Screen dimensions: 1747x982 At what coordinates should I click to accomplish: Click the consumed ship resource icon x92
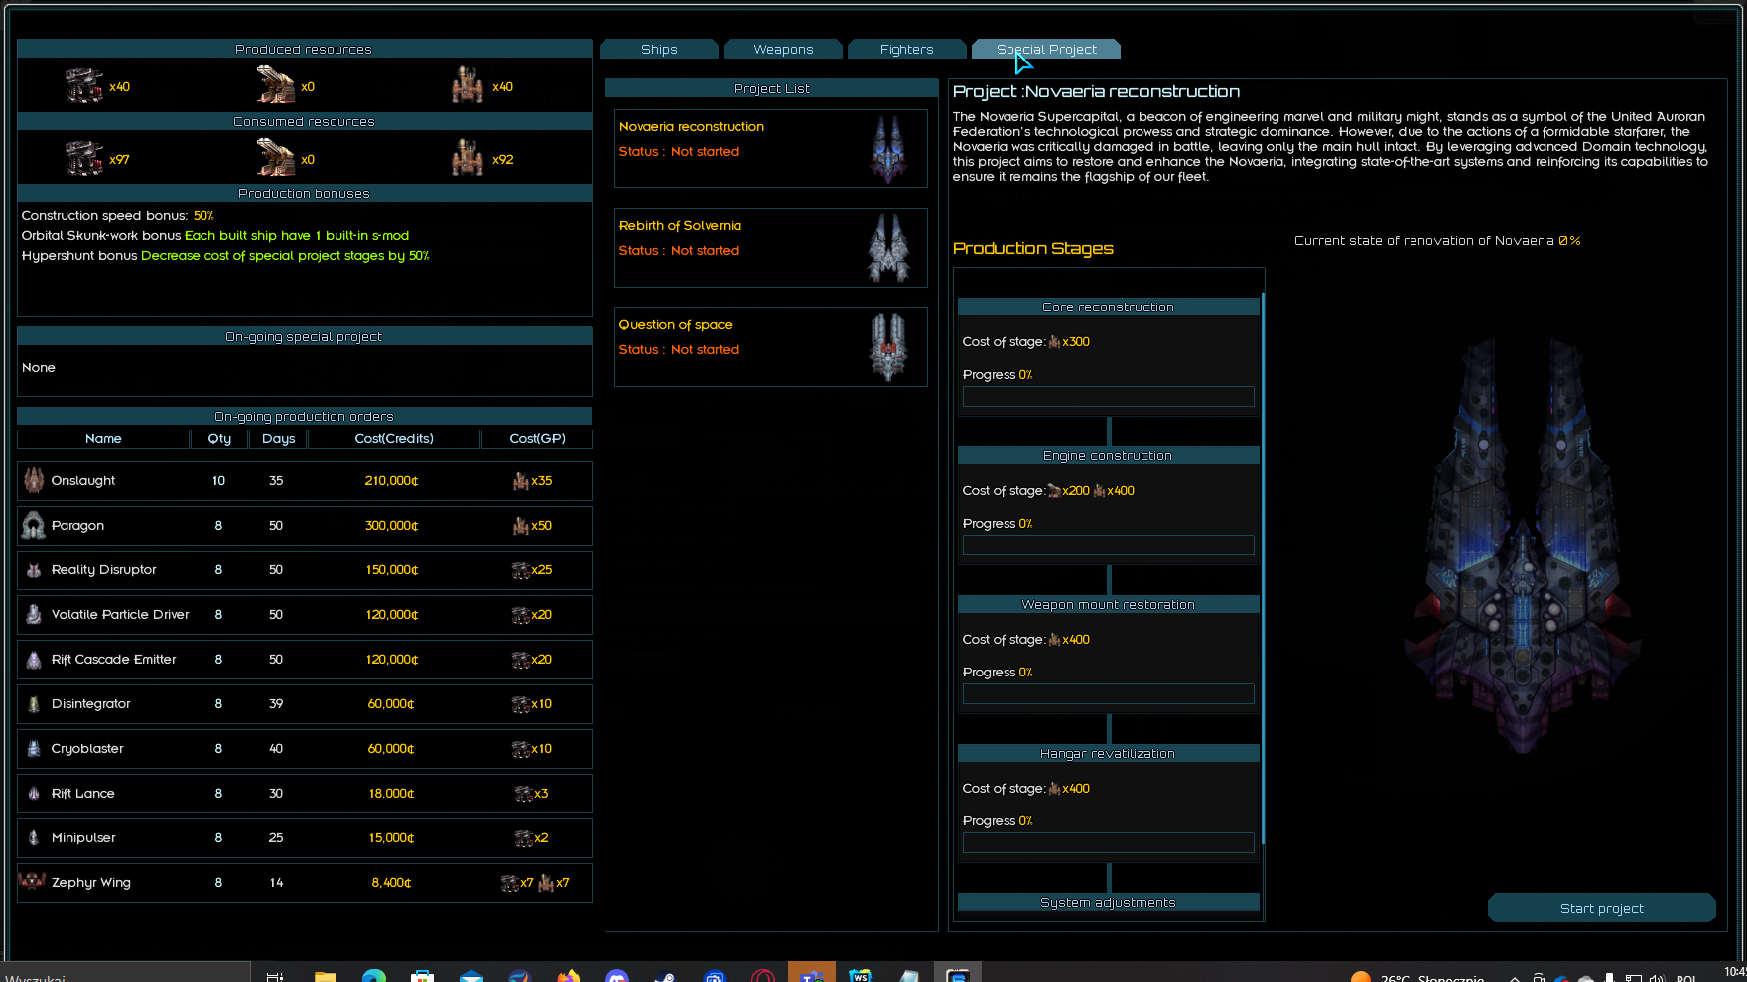coord(468,159)
